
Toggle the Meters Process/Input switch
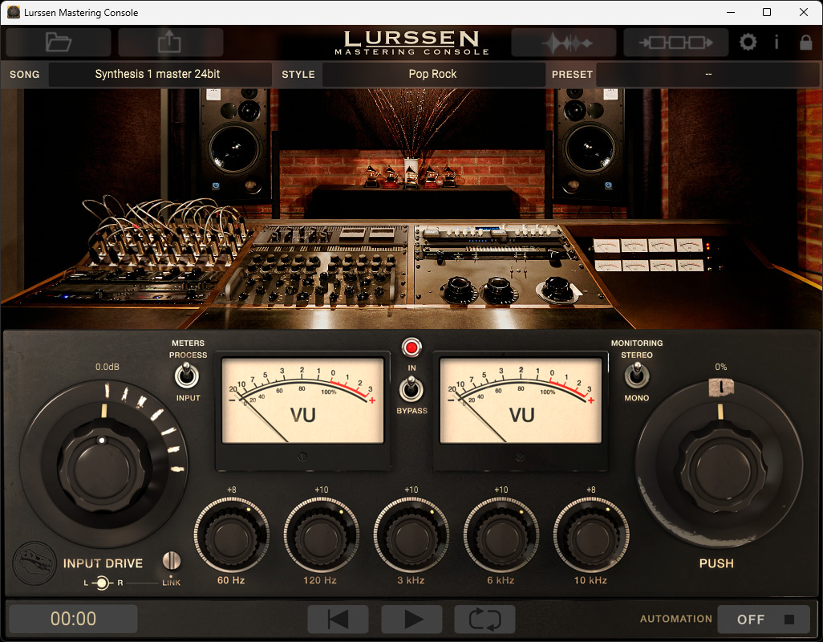pos(186,376)
